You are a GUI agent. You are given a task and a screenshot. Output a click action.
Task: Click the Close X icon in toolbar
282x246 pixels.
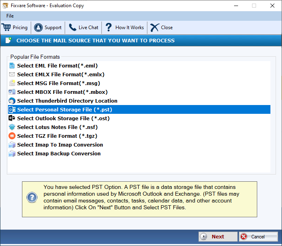pos(155,28)
